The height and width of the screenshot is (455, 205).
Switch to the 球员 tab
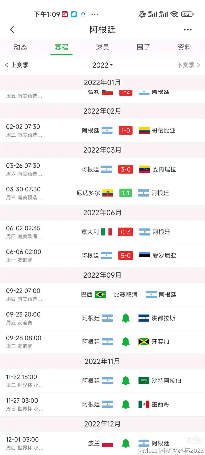click(x=102, y=47)
